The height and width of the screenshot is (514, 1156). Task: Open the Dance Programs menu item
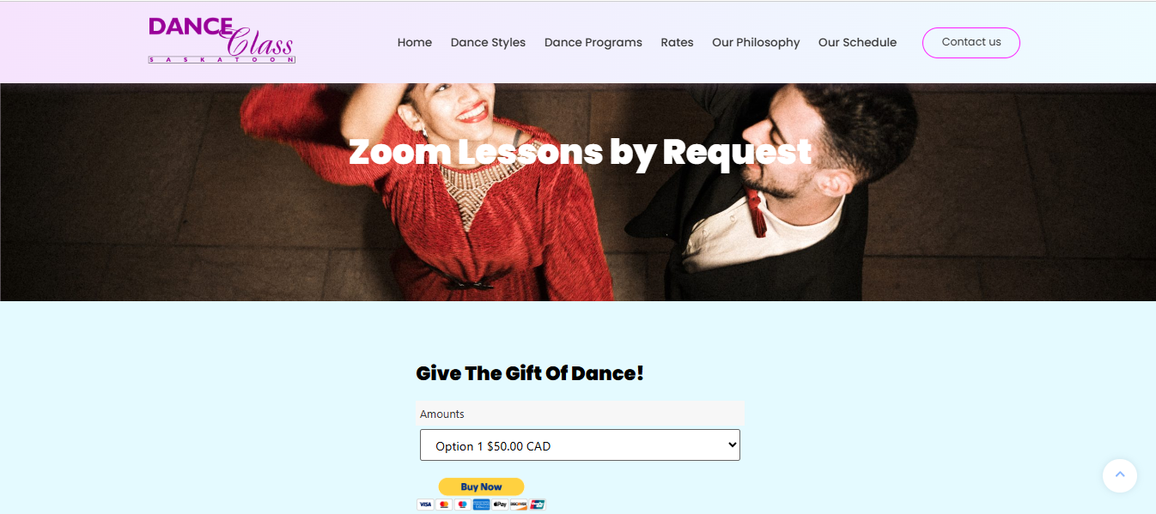tap(593, 42)
